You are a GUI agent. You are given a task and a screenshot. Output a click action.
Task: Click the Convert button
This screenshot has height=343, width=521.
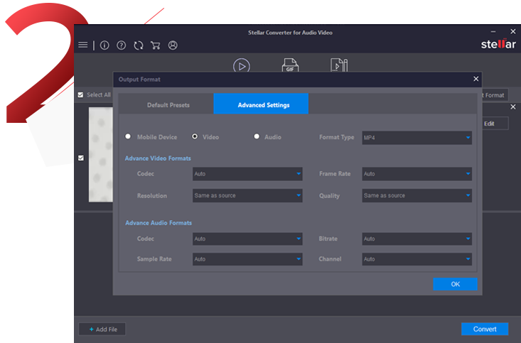pyautogui.click(x=485, y=329)
